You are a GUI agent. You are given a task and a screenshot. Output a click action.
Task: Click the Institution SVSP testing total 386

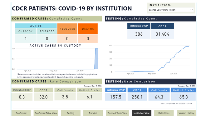tap(139, 34)
